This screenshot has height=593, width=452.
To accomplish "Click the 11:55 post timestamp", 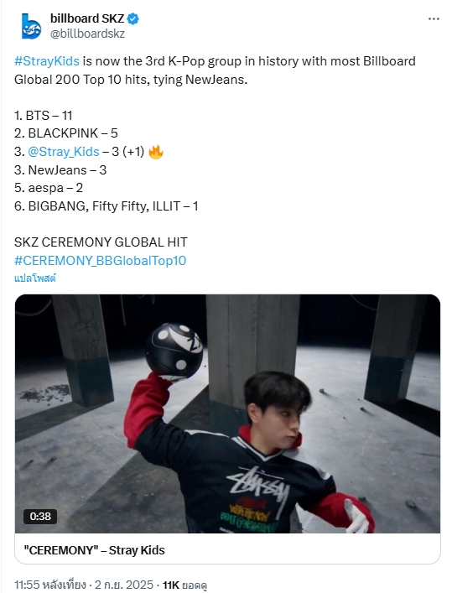I will [50, 585].
